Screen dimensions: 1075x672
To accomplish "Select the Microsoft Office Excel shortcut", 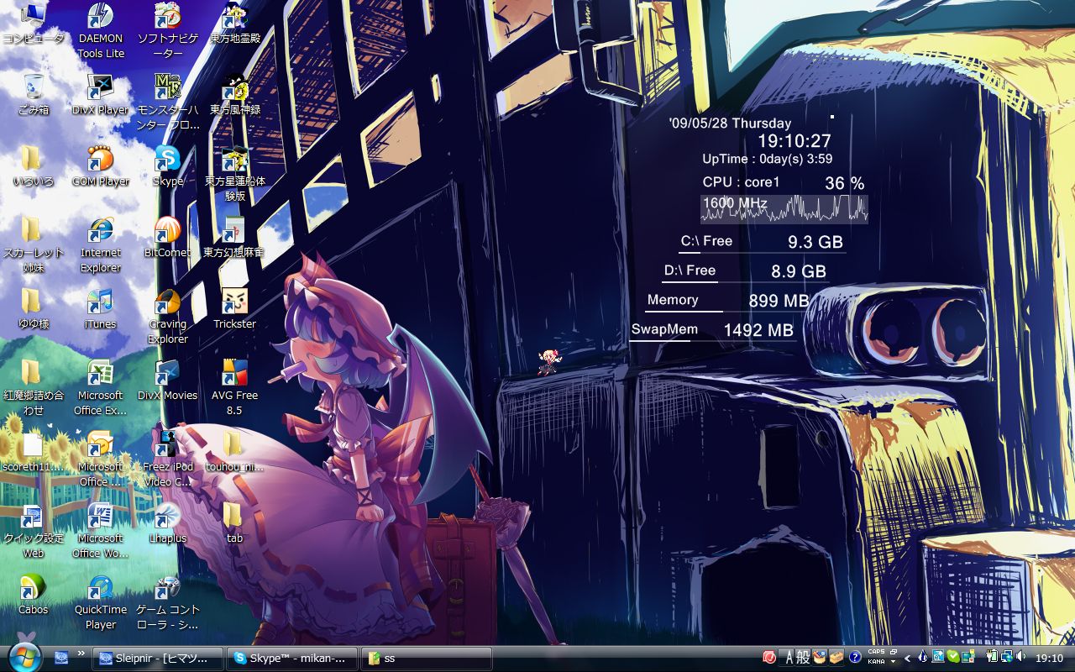I will 101,388.
